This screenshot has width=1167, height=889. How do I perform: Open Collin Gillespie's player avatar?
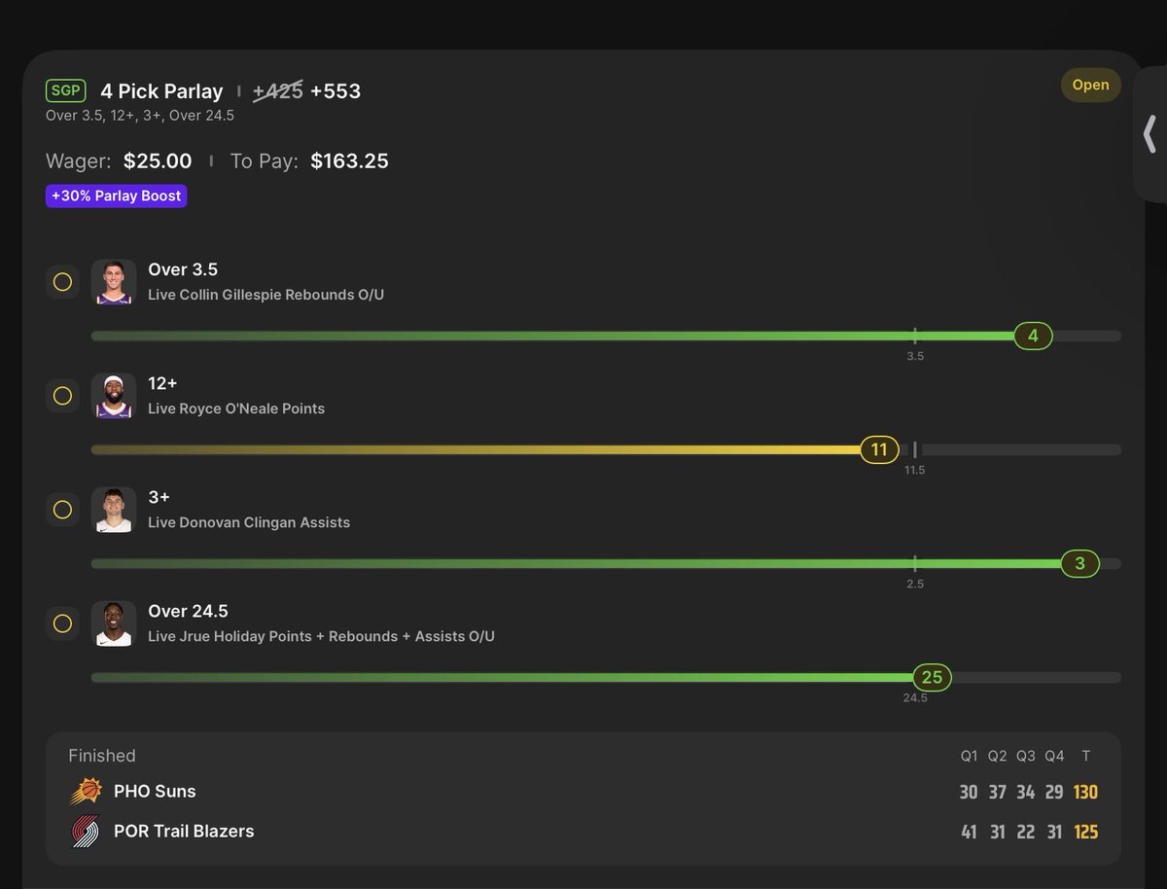click(114, 282)
